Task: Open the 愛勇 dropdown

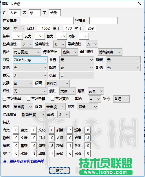Action: click(55, 107)
